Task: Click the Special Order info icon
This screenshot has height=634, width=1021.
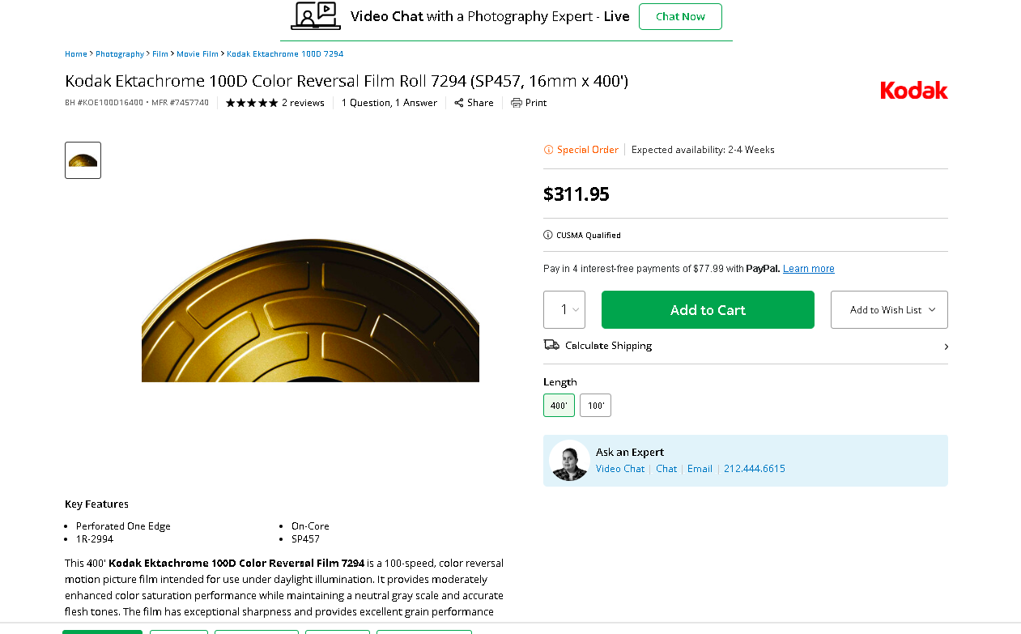Action: [548, 150]
